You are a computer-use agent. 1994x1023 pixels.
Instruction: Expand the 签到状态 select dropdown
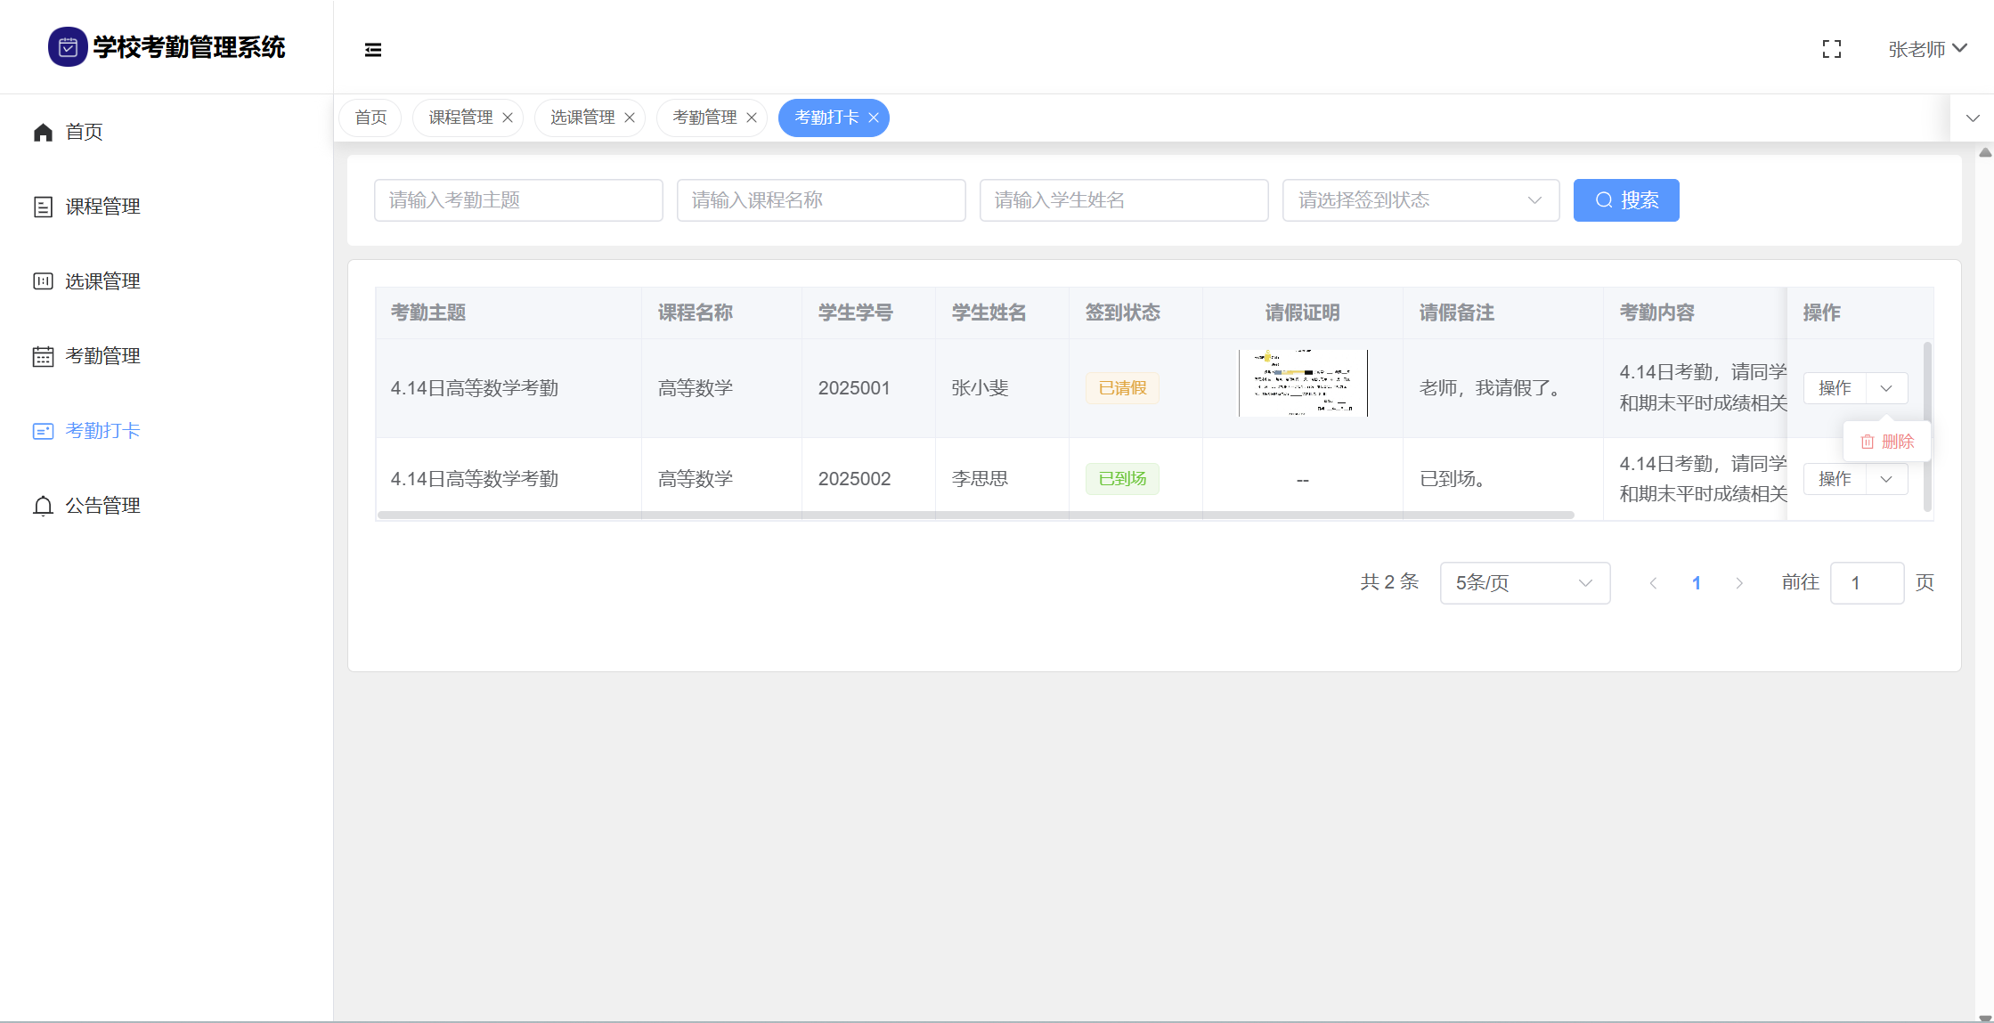pos(1420,200)
